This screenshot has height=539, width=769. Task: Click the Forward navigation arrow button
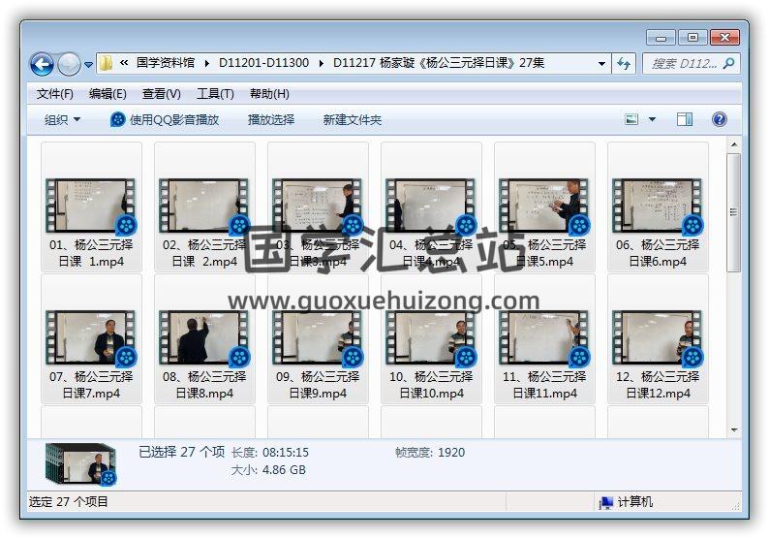[x=69, y=64]
